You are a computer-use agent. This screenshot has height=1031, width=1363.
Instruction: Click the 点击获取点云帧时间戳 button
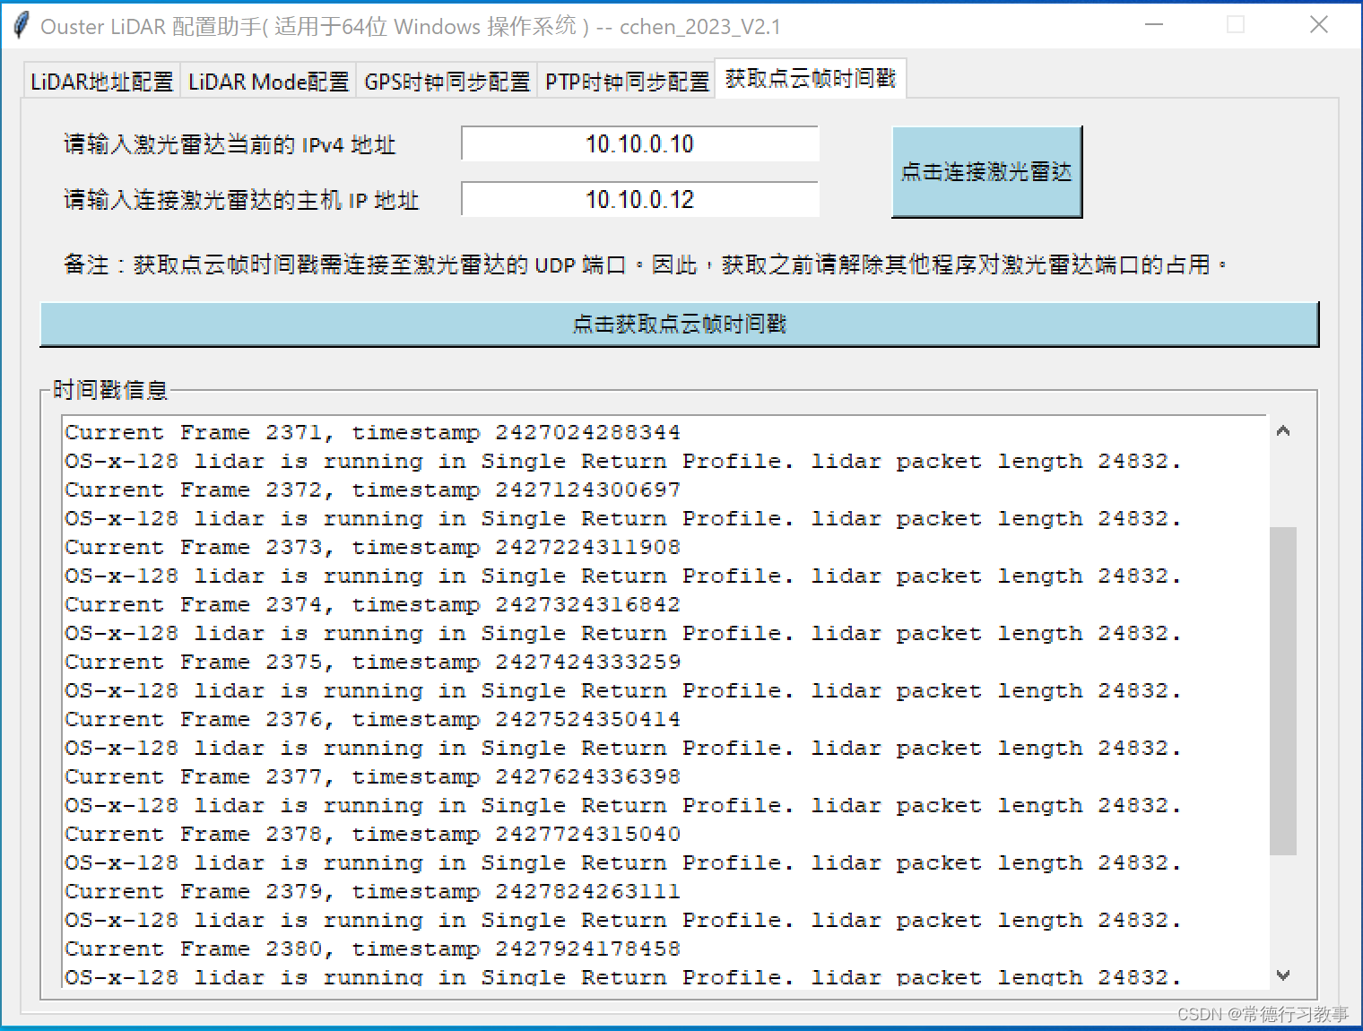[x=679, y=325]
